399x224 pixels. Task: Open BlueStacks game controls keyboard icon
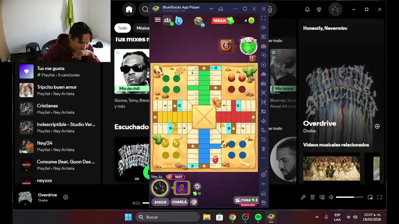coord(263,46)
